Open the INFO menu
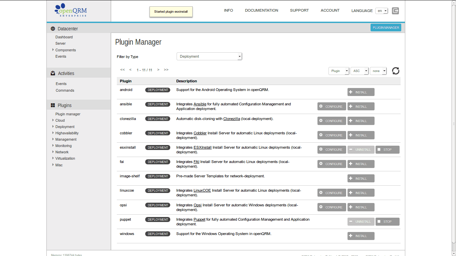The image size is (456, 256). tap(228, 10)
